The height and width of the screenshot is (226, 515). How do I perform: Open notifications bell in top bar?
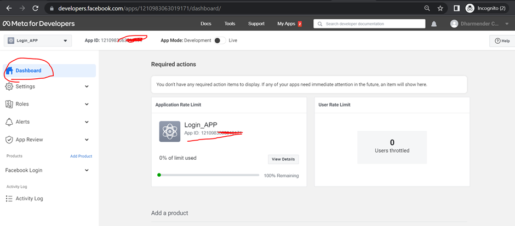pyautogui.click(x=434, y=24)
